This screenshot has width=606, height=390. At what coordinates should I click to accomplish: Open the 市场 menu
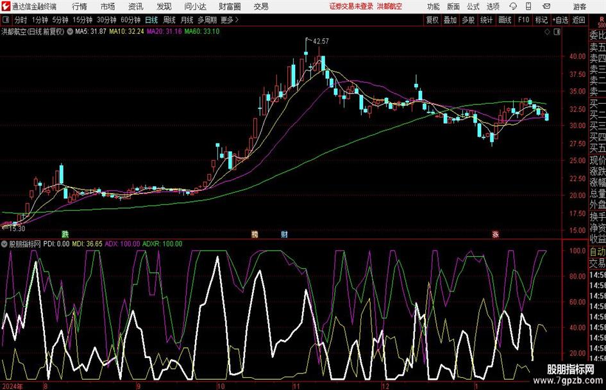(x=108, y=6)
